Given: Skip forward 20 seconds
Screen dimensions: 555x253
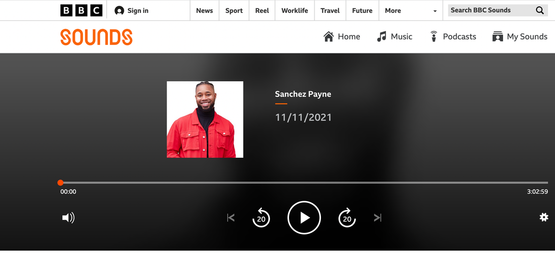Looking at the screenshot, I should click(347, 218).
